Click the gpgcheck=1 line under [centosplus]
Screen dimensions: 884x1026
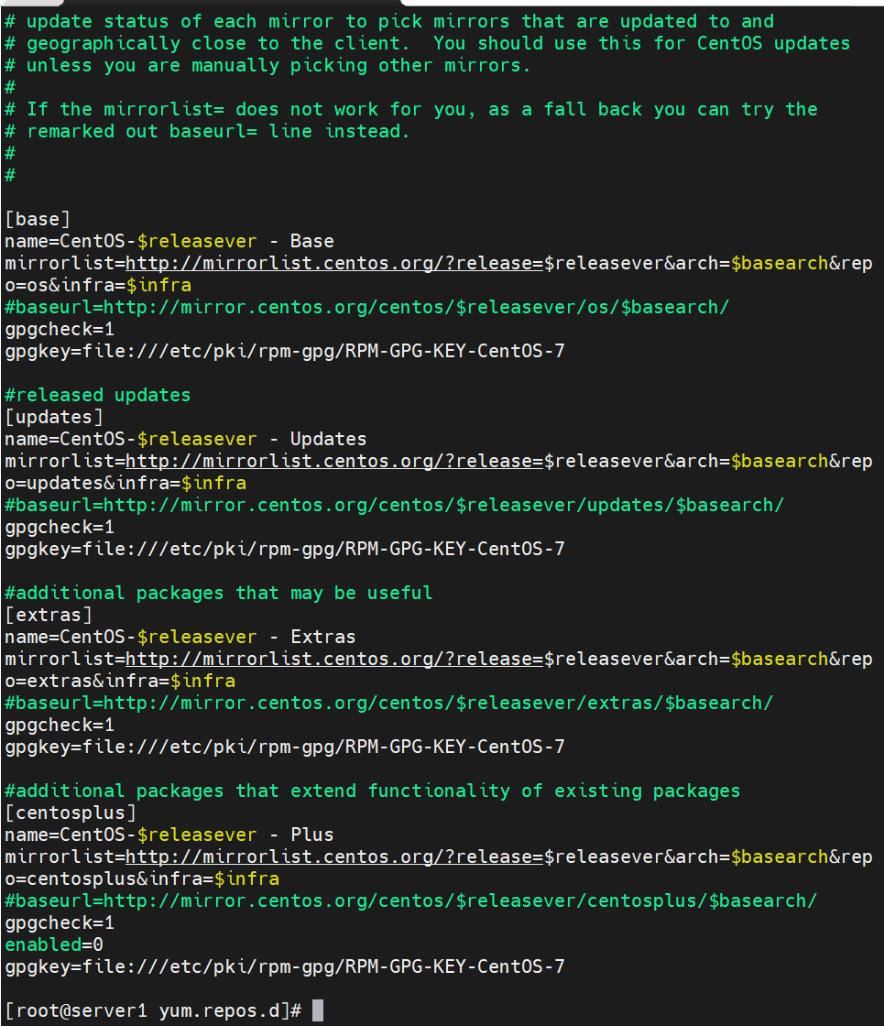tap(60, 922)
